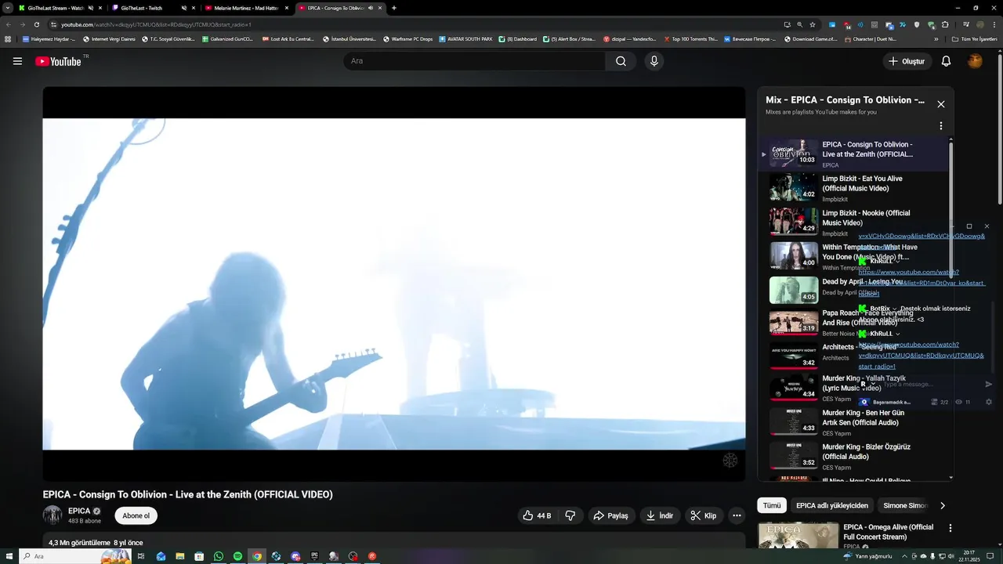Select the Tümü filter chip
This screenshot has height=564, width=1003.
772,505
